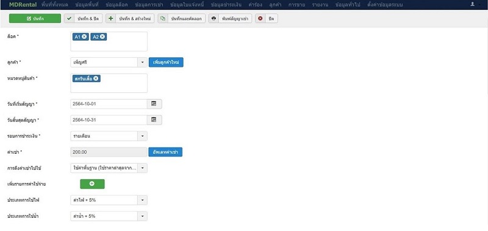Open the ข้อมูลใบแจ้งหนี้ menu
The width and height of the screenshot is (488, 231).
[187, 5]
